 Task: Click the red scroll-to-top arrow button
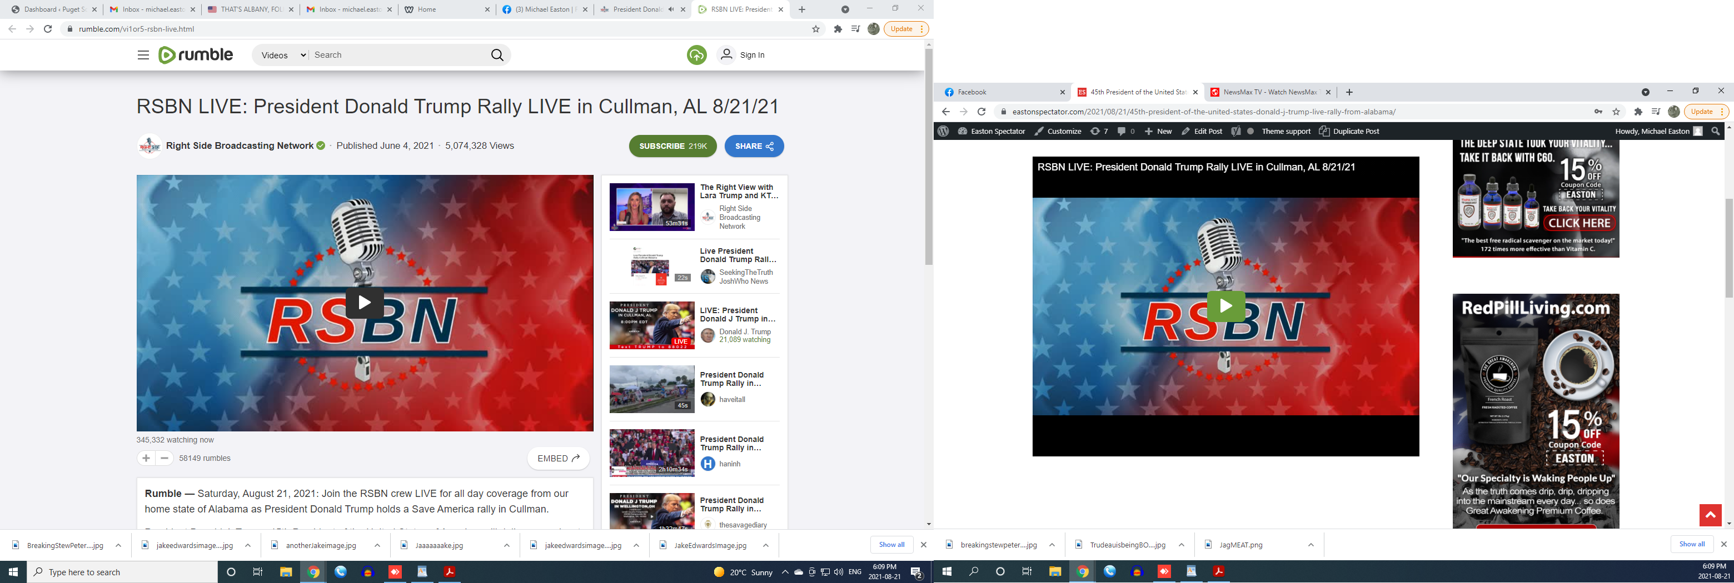click(x=1710, y=515)
